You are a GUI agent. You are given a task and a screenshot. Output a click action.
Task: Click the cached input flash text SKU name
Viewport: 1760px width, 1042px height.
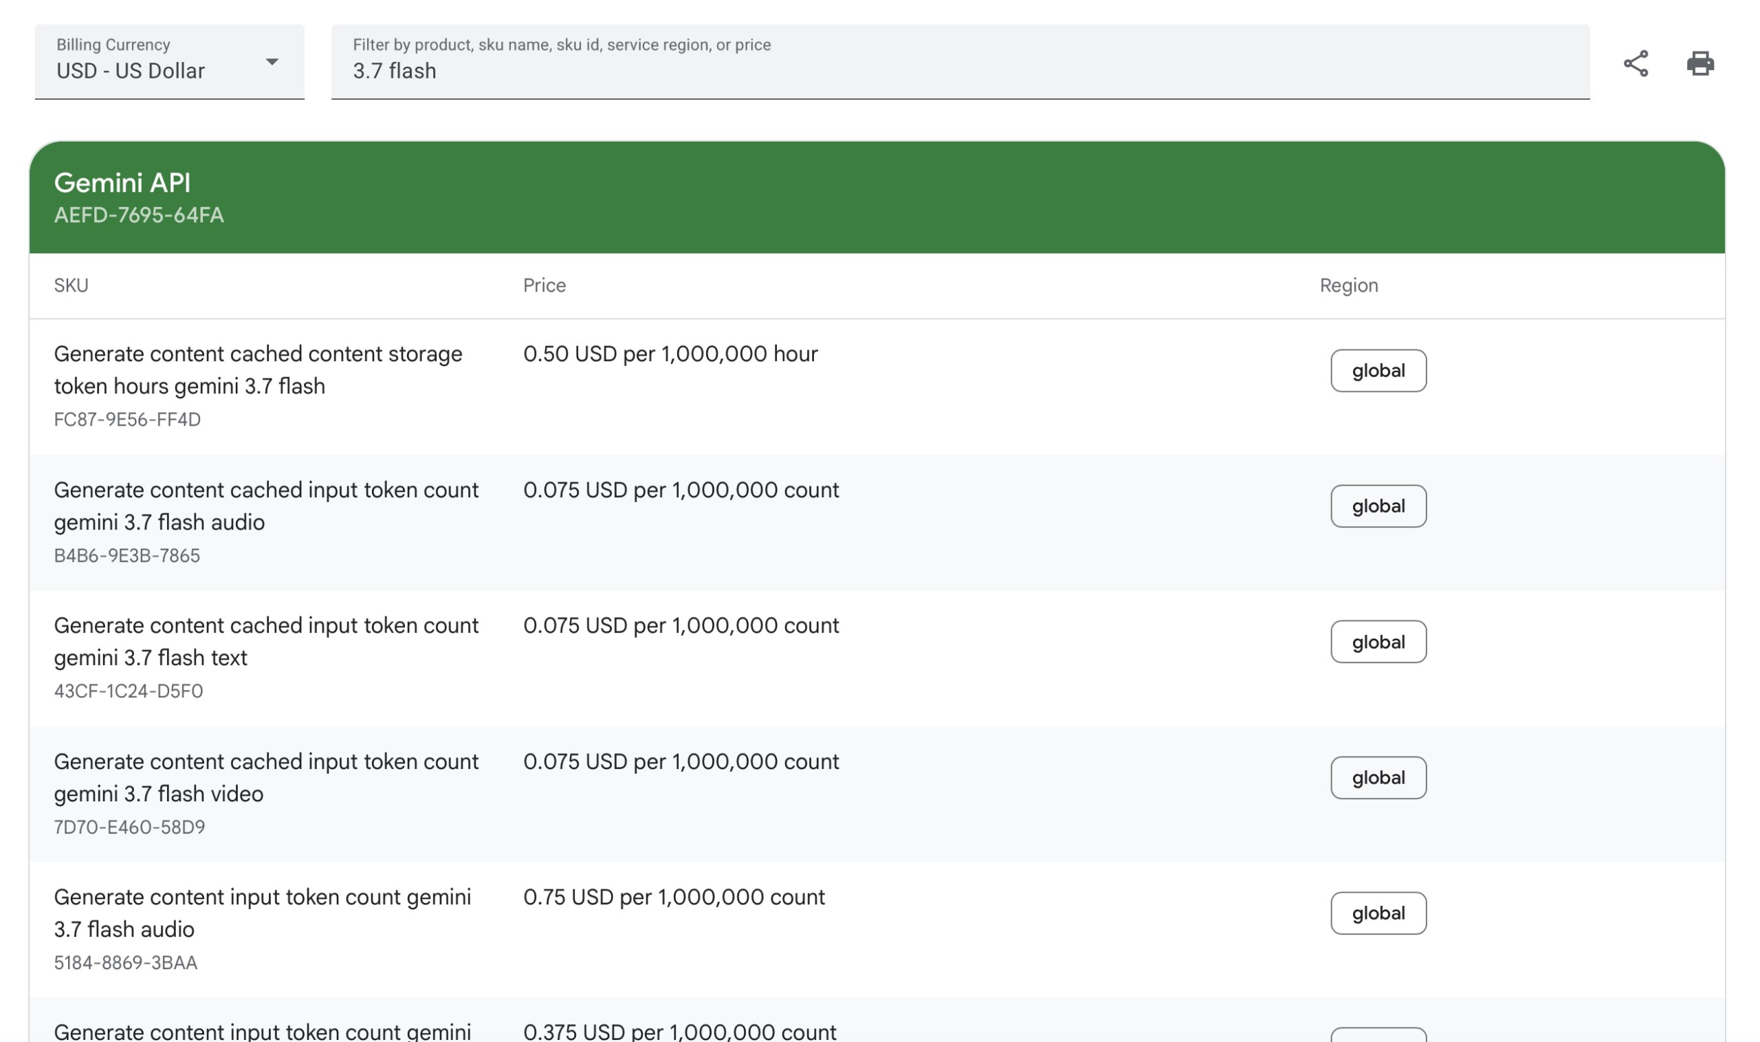(x=266, y=642)
